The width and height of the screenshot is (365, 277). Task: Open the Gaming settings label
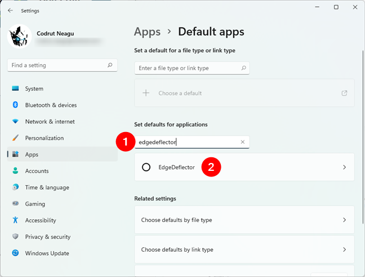[35, 204]
